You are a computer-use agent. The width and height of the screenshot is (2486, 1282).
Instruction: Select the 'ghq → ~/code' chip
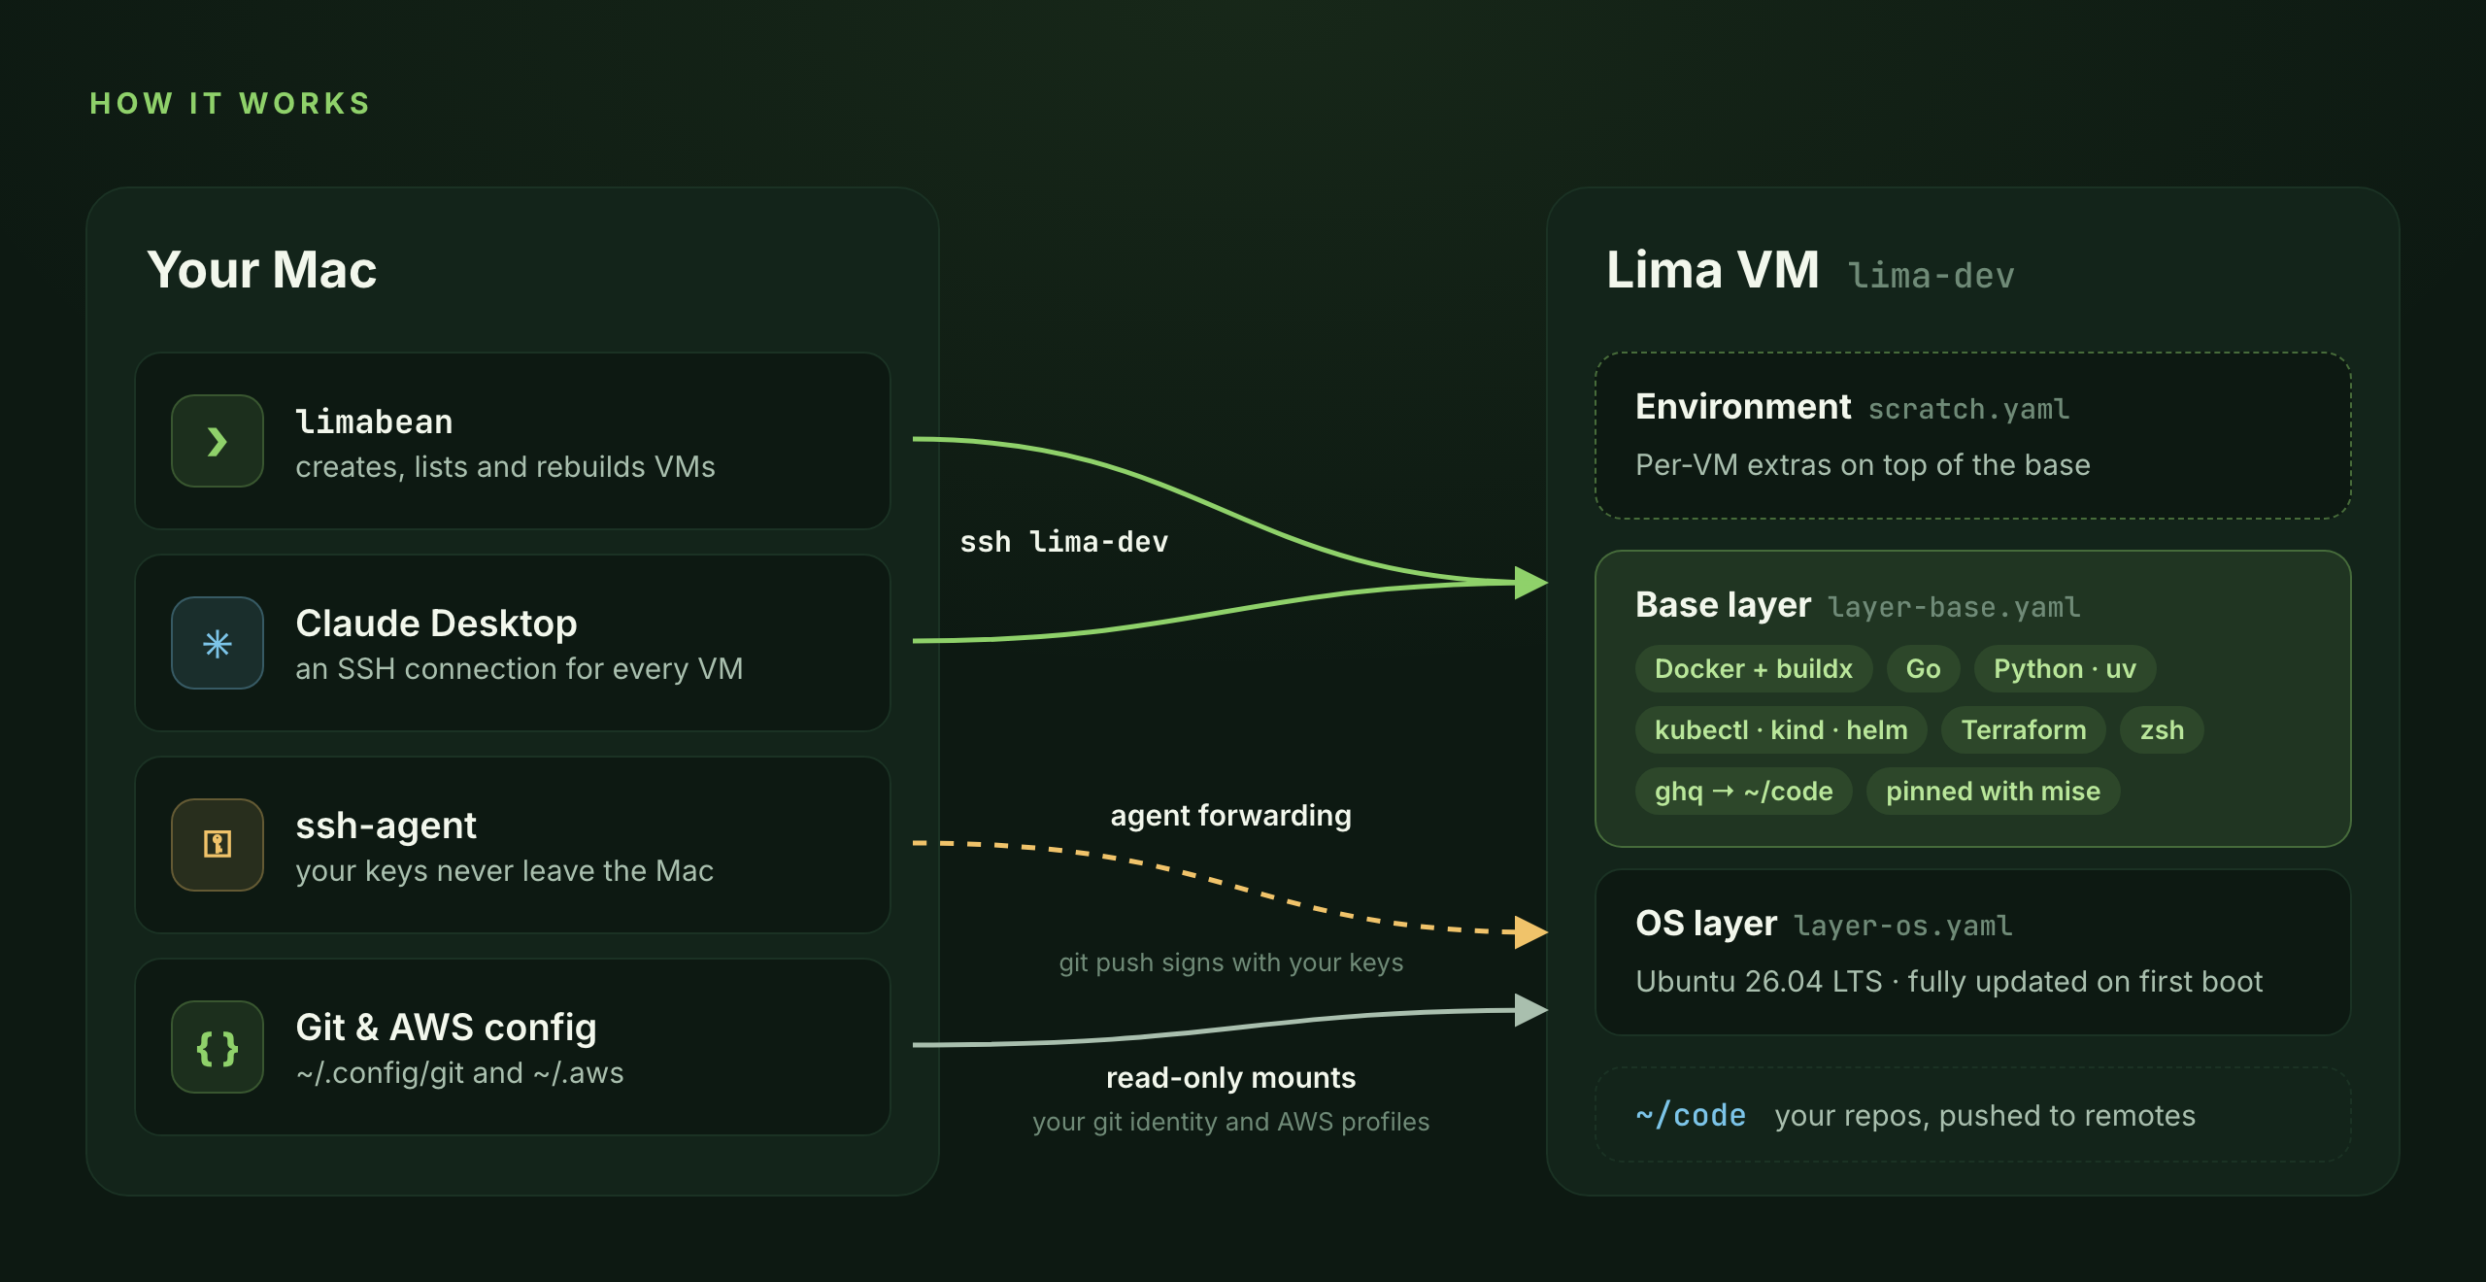point(1743,791)
